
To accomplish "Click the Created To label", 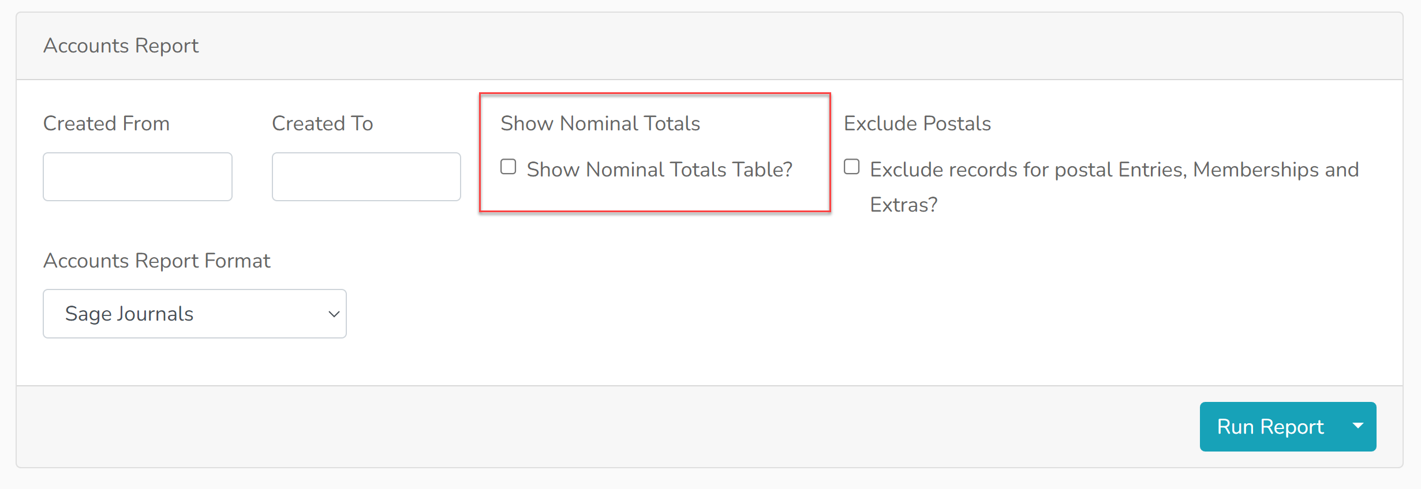I will [x=322, y=123].
